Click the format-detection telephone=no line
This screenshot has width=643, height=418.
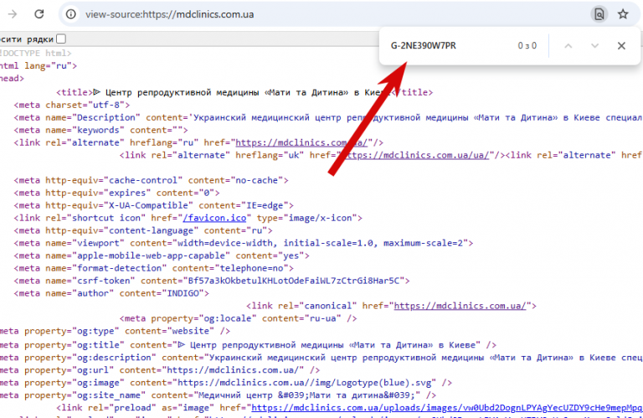point(154,268)
